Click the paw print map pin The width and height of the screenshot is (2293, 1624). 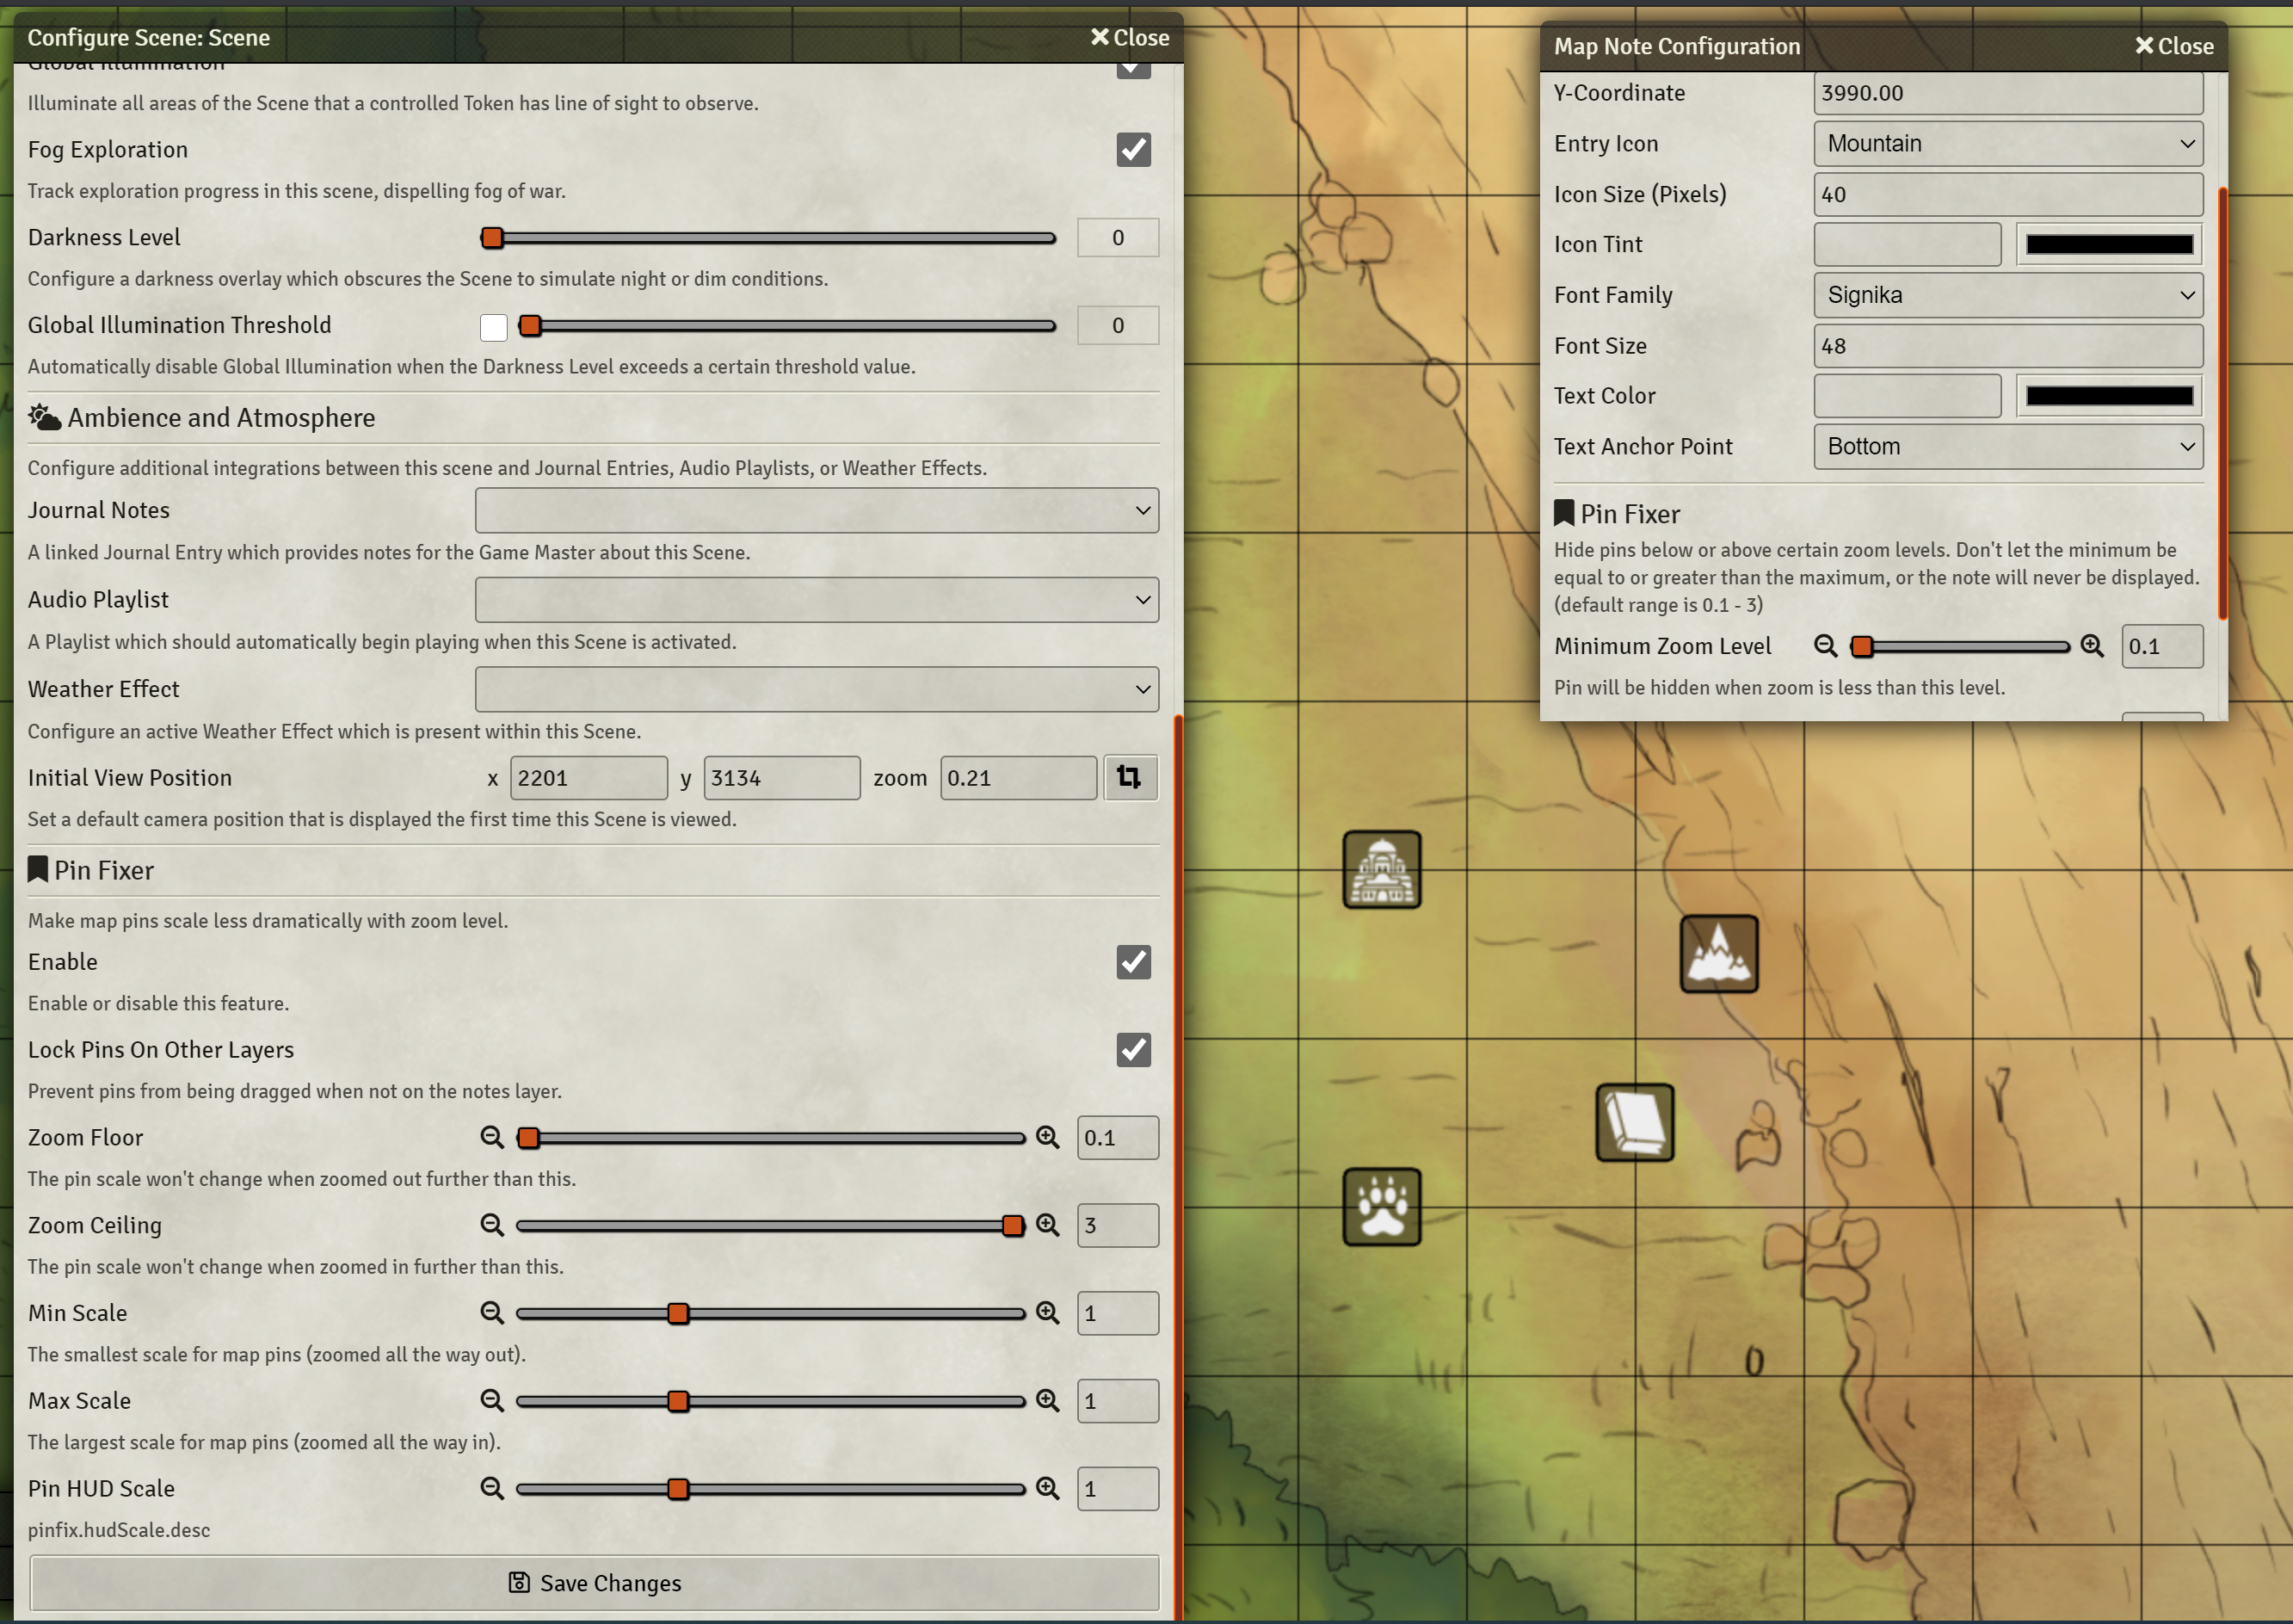[x=1382, y=1207]
